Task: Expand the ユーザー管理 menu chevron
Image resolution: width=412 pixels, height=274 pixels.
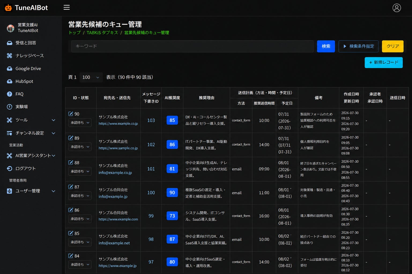Action: click(53, 191)
